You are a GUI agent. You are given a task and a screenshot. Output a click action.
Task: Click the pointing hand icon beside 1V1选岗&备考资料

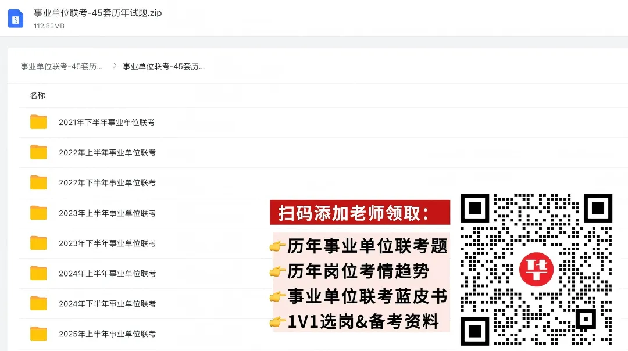tap(277, 321)
